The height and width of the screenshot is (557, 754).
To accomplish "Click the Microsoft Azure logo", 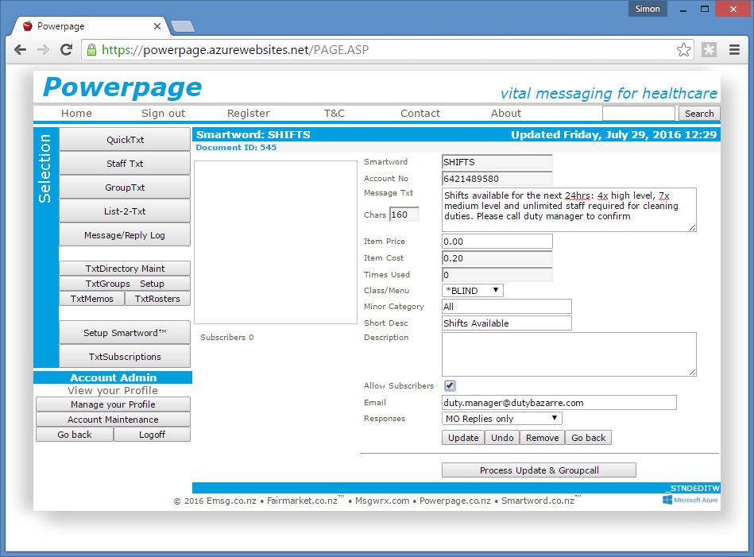I will click(x=690, y=500).
